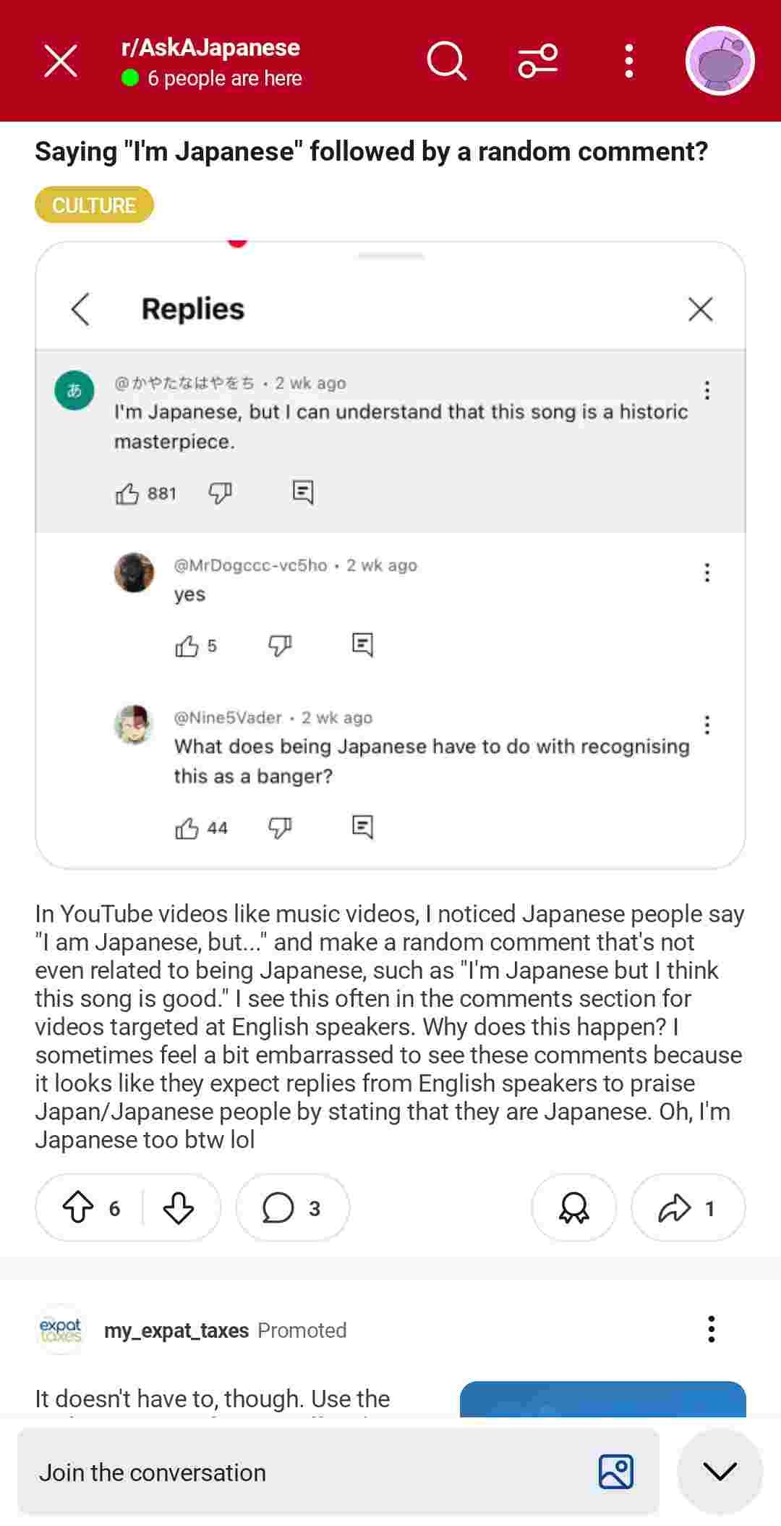
Task: Attach an image to your comment
Action: (x=616, y=1472)
